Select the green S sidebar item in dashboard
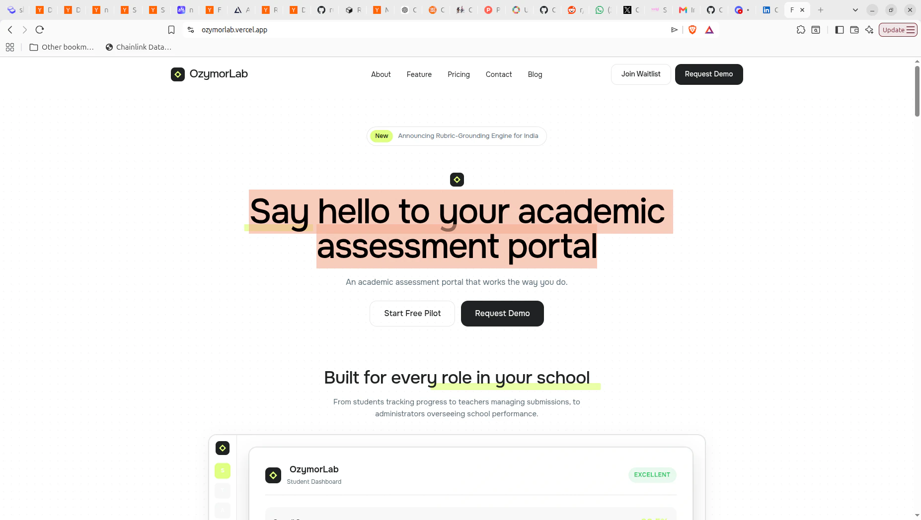This screenshot has width=921, height=520. [223, 470]
